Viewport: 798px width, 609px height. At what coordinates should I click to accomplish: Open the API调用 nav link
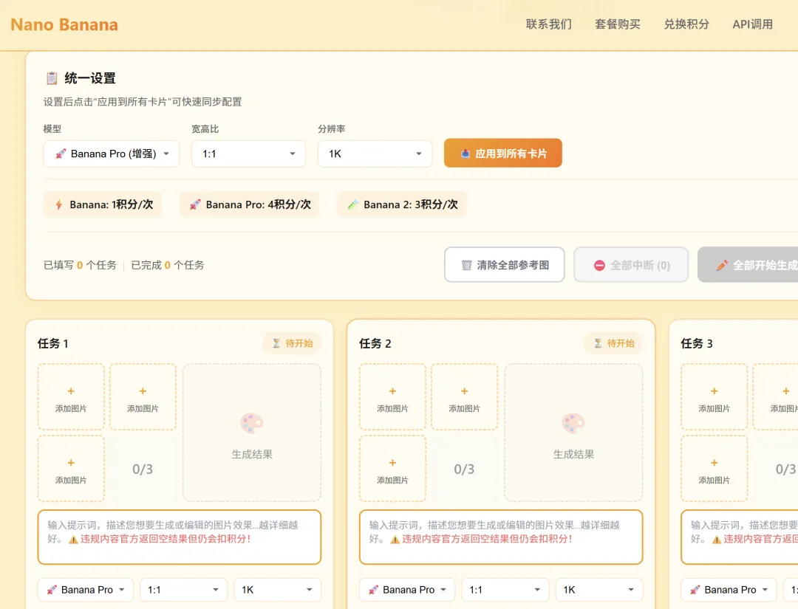(x=752, y=24)
